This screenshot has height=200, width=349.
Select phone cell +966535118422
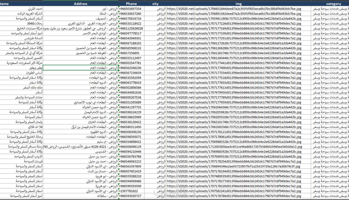pos(131,24)
